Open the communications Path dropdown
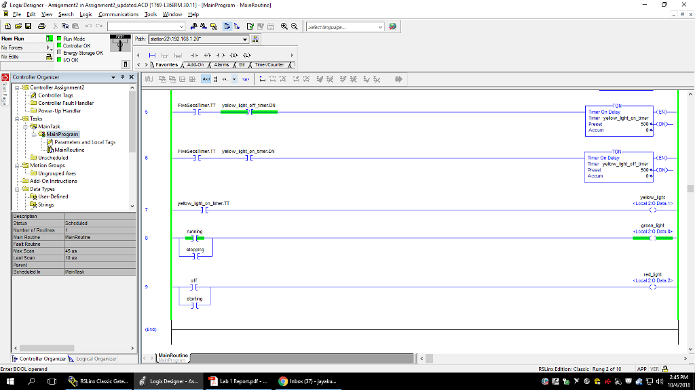Image resolution: width=695 pixels, height=390 pixels. 244,39
